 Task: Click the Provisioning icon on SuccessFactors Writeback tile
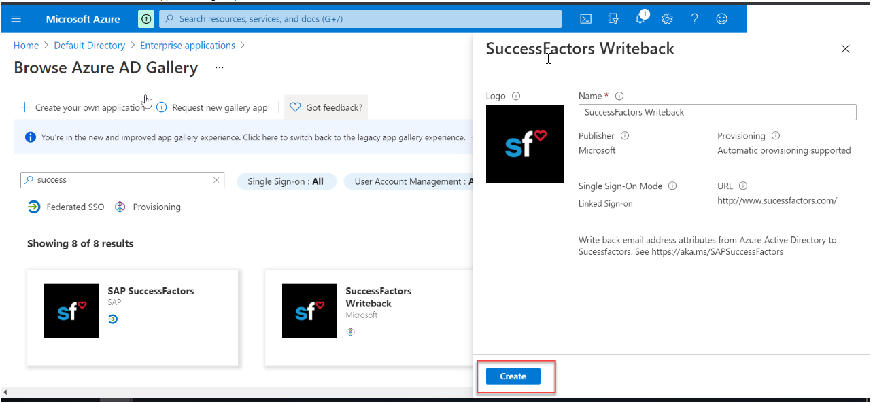tap(351, 332)
